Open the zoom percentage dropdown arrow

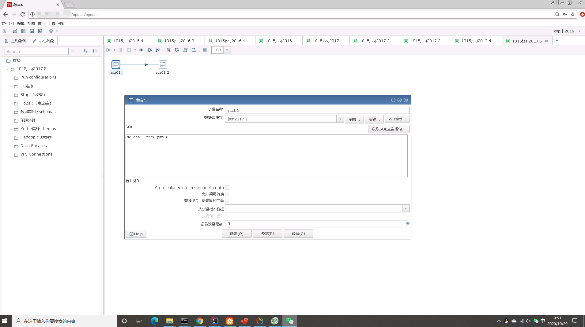click(x=227, y=50)
